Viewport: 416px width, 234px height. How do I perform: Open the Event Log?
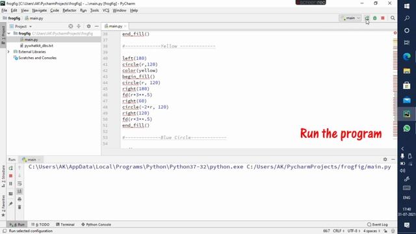click(x=378, y=224)
